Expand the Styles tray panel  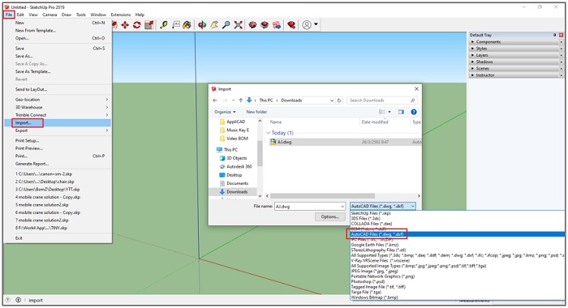[x=516, y=49]
